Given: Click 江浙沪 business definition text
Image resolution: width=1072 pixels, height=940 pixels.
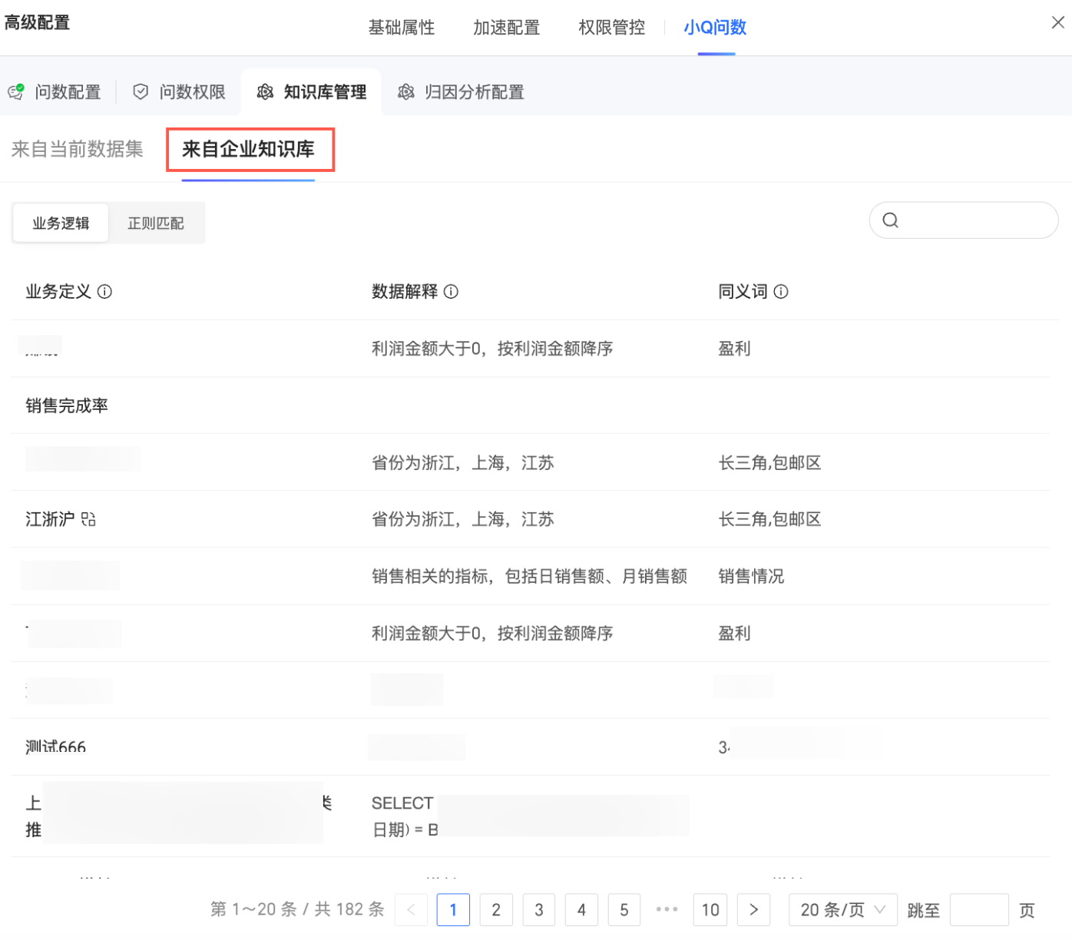Looking at the screenshot, I should click(50, 519).
